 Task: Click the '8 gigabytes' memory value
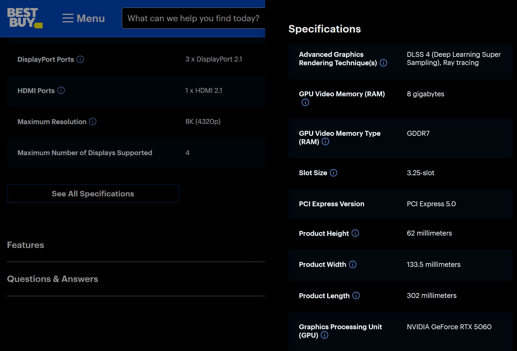tap(426, 94)
